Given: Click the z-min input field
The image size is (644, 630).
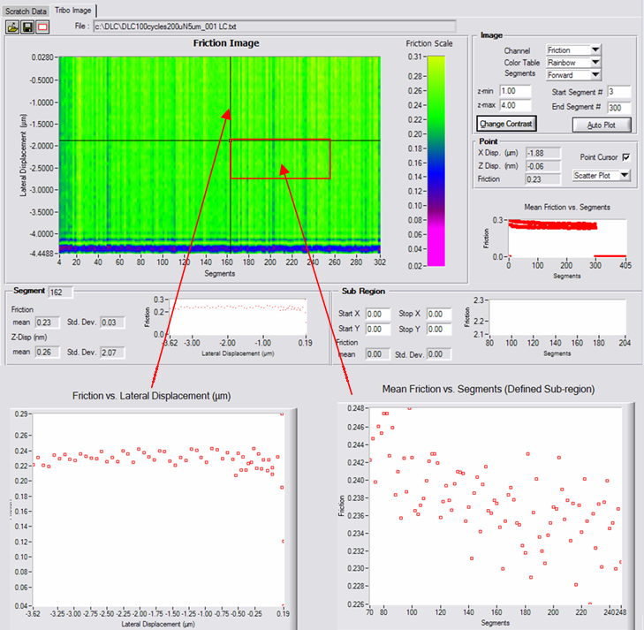Looking at the screenshot, I should pyautogui.click(x=515, y=91).
